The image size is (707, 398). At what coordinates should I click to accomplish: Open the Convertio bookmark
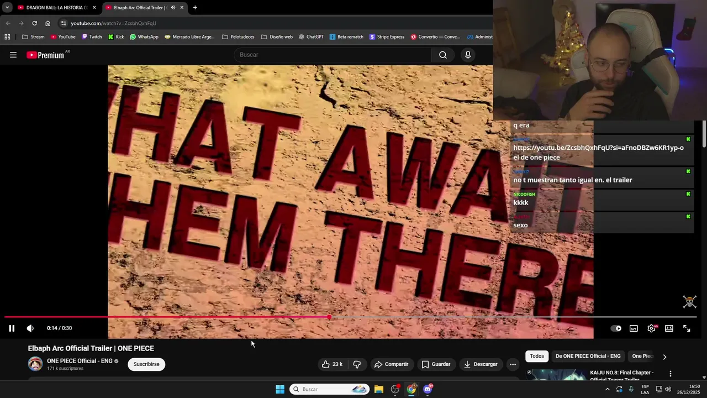[435, 37]
